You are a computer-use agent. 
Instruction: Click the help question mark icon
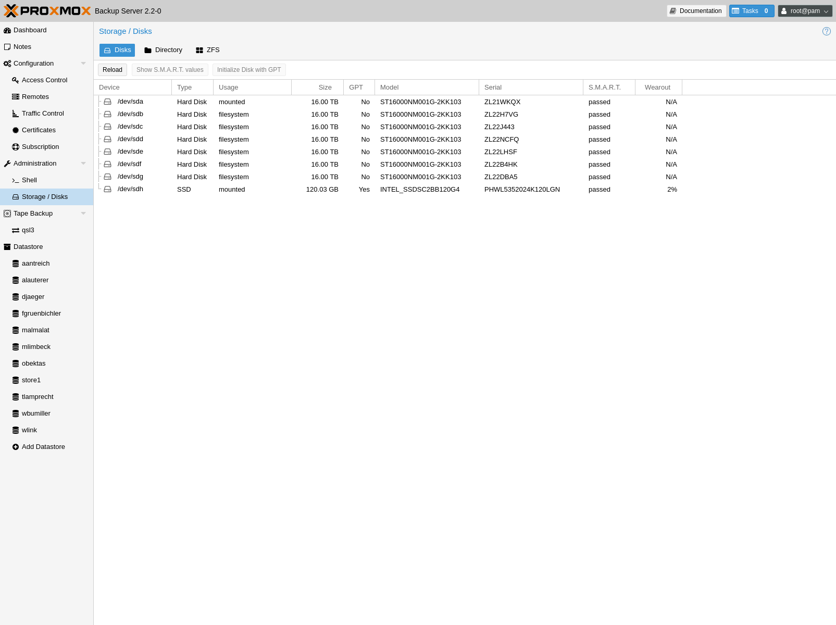[826, 31]
